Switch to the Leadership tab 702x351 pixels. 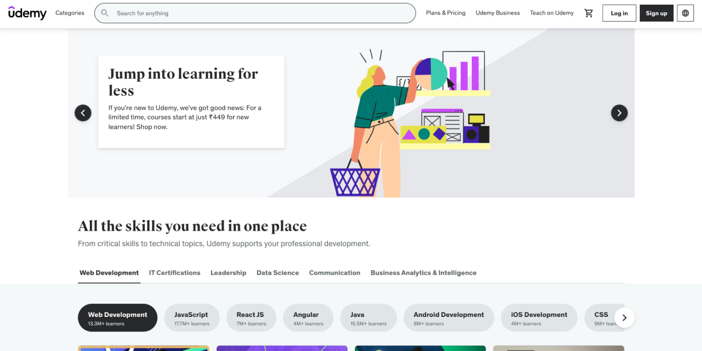(228, 273)
